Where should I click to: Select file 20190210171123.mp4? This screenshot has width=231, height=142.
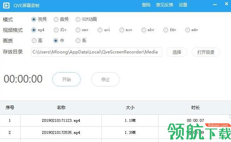pos(61,121)
